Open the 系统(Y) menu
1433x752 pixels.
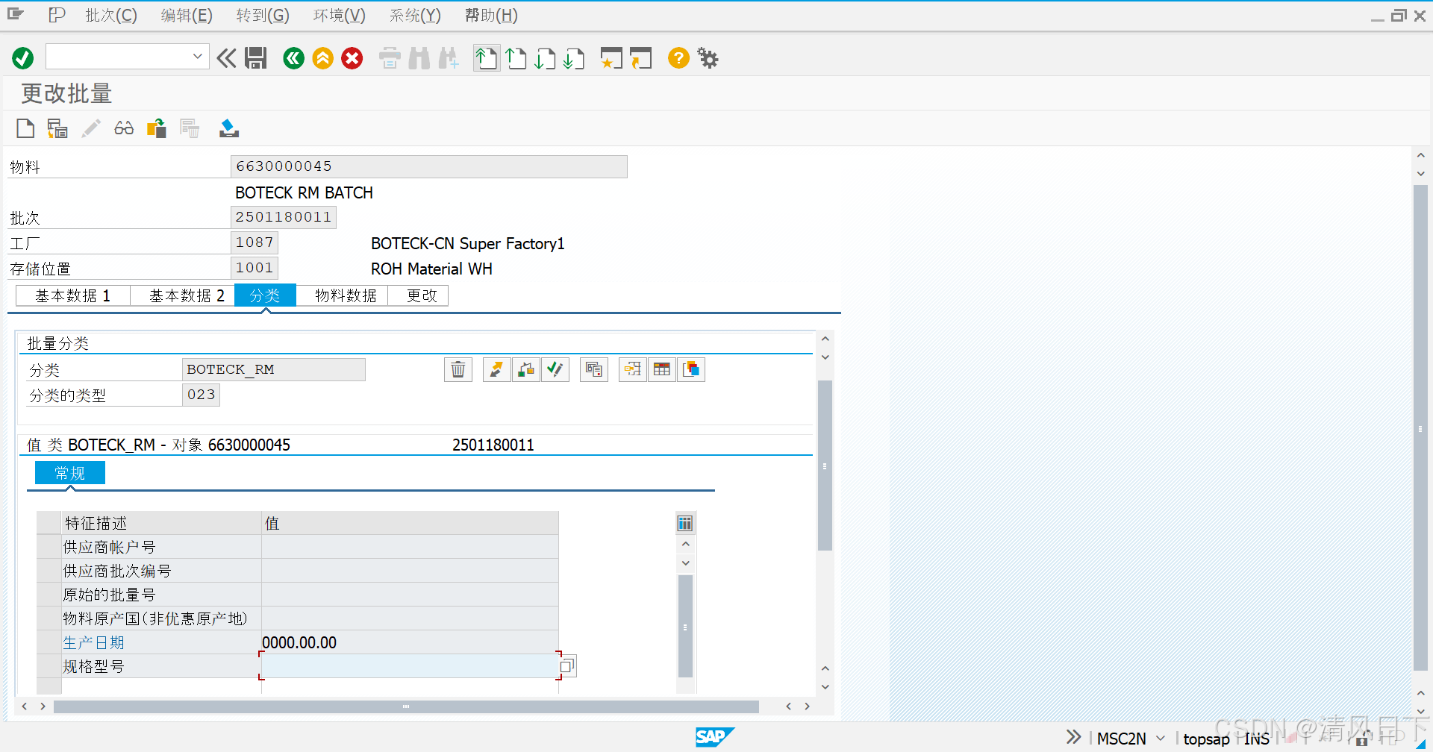click(415, 15)
